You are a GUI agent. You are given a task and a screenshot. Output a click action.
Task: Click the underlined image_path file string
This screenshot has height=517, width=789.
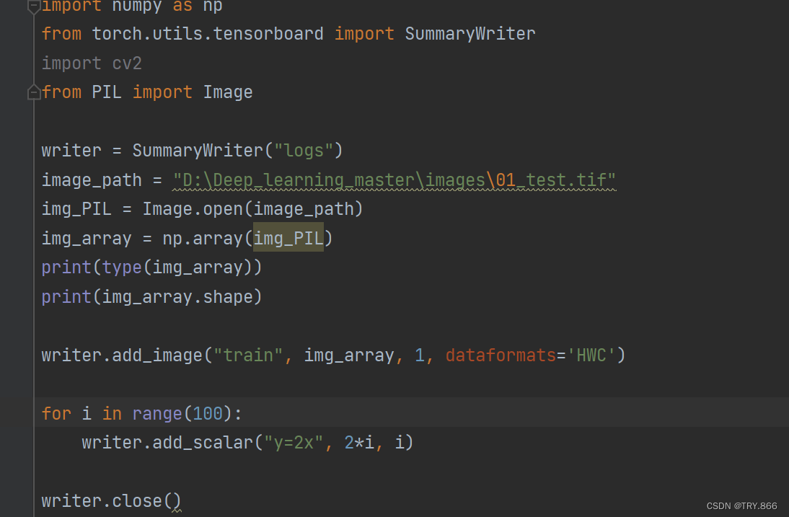pos(393,179)
